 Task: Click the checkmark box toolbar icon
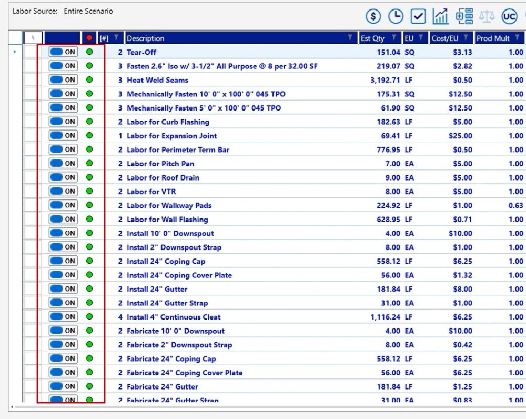[x=418, y=17]
